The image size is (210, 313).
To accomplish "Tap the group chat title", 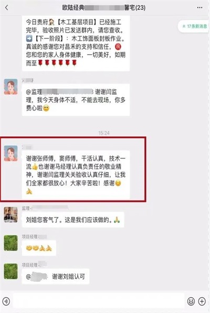I will coord(104,8).
